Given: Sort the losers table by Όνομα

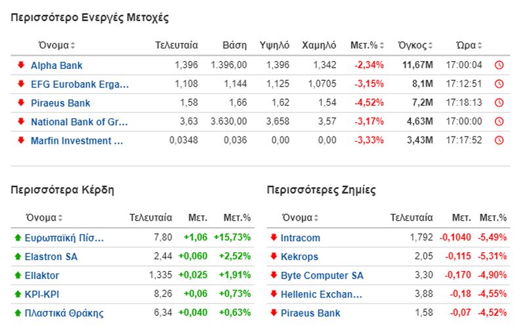Looking at the screenshot, I should point(301,218).
